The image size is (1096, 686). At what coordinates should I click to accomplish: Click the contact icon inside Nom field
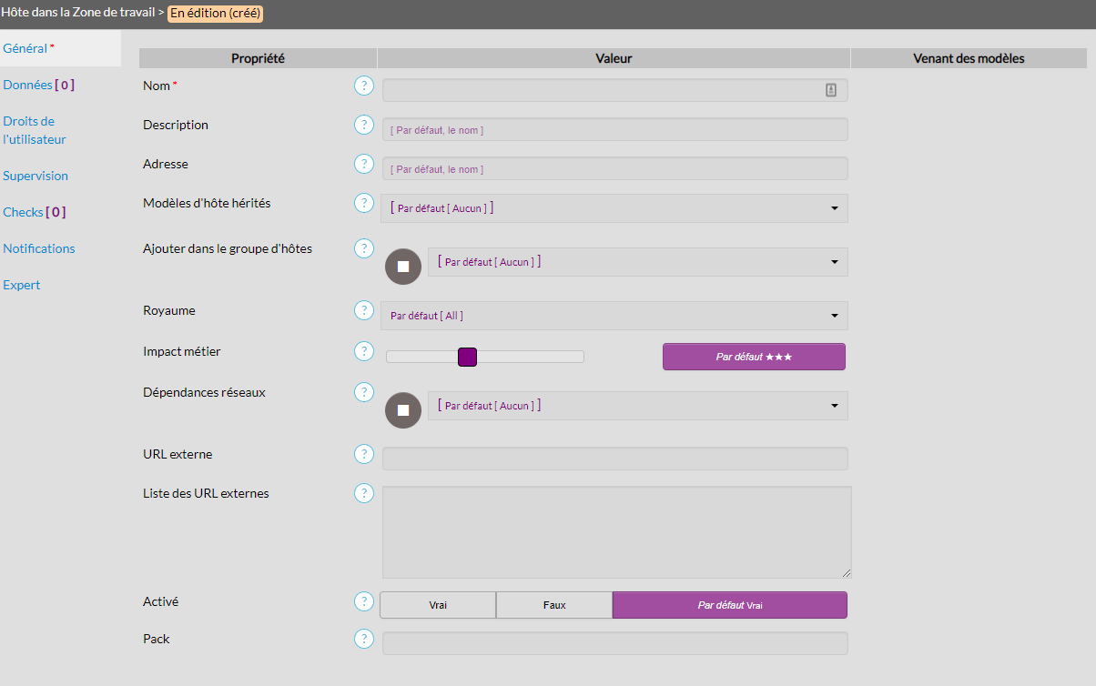(830, 90)
